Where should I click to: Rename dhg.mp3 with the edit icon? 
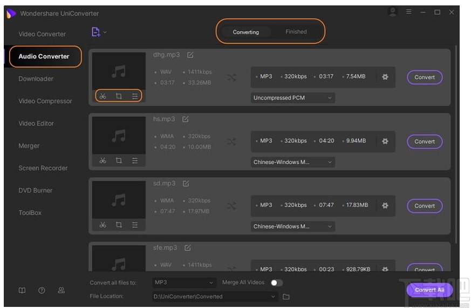point(190,55)
